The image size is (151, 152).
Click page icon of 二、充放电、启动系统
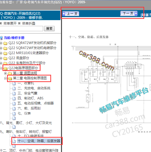(x=14, y=88)
